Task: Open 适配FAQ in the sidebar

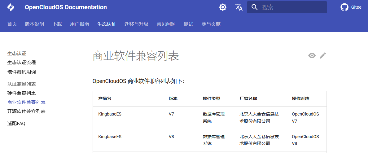Action: [16, 124]
